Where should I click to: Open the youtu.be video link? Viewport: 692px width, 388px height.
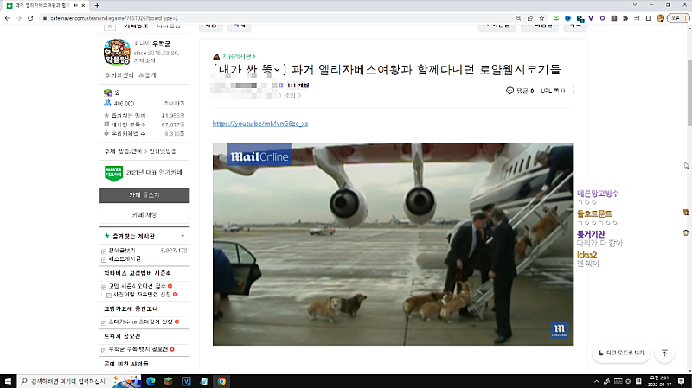[x=260, y=124]
